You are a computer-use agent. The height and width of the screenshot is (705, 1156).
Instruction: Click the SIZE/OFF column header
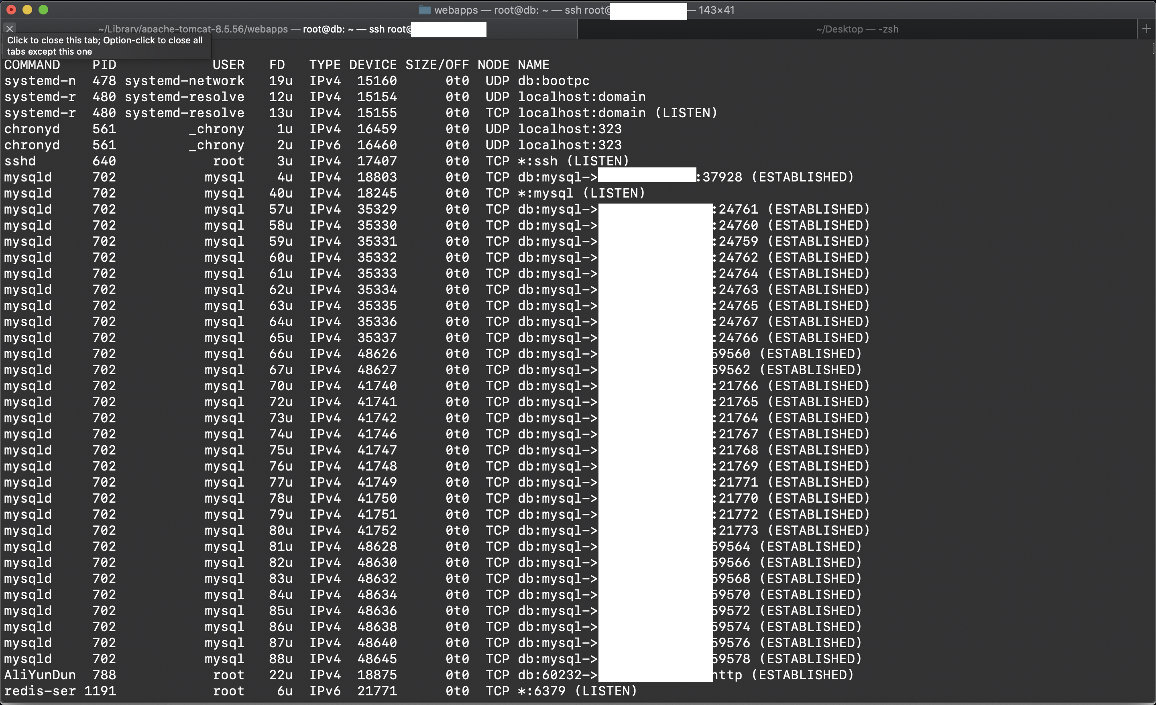(437, 65)
